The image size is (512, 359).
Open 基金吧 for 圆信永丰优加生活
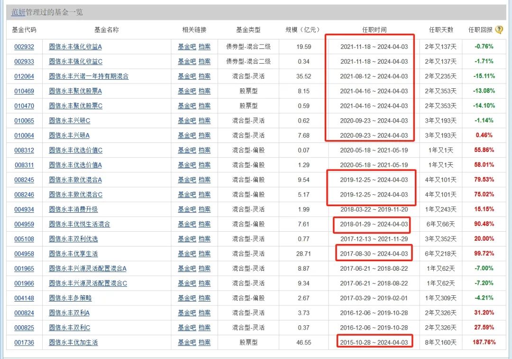[x=187, y=343]
